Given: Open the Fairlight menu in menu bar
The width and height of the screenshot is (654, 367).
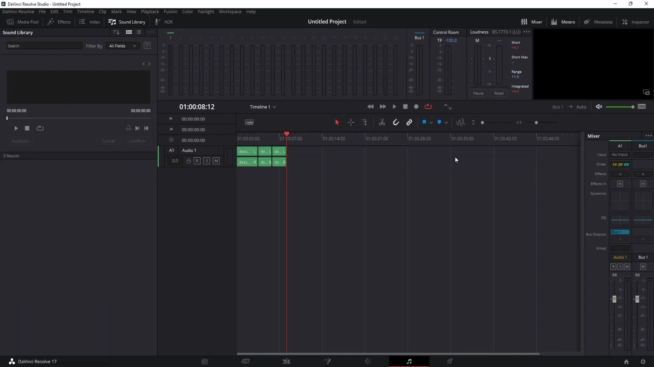Looking at the screenshot, I should [x=206, y=11].
